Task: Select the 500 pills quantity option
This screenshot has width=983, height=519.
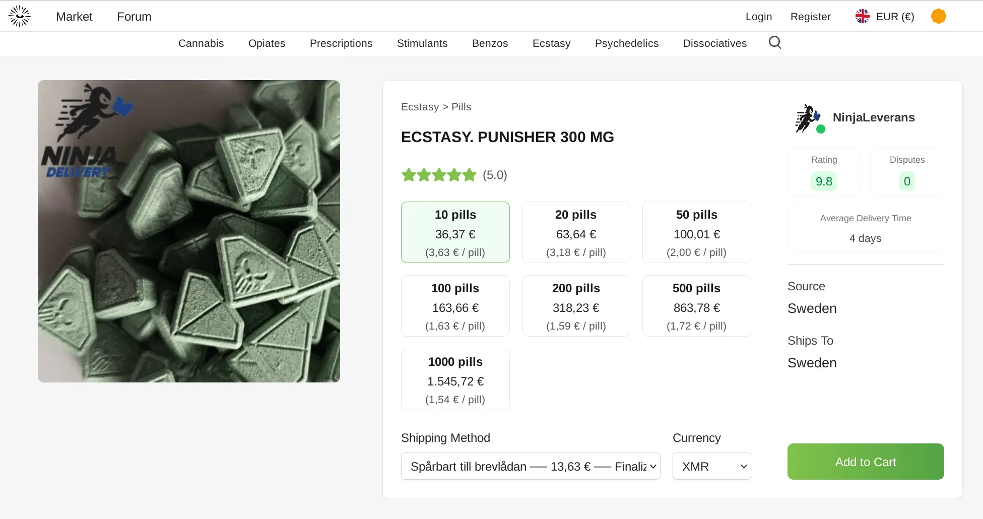Action: 696,305
